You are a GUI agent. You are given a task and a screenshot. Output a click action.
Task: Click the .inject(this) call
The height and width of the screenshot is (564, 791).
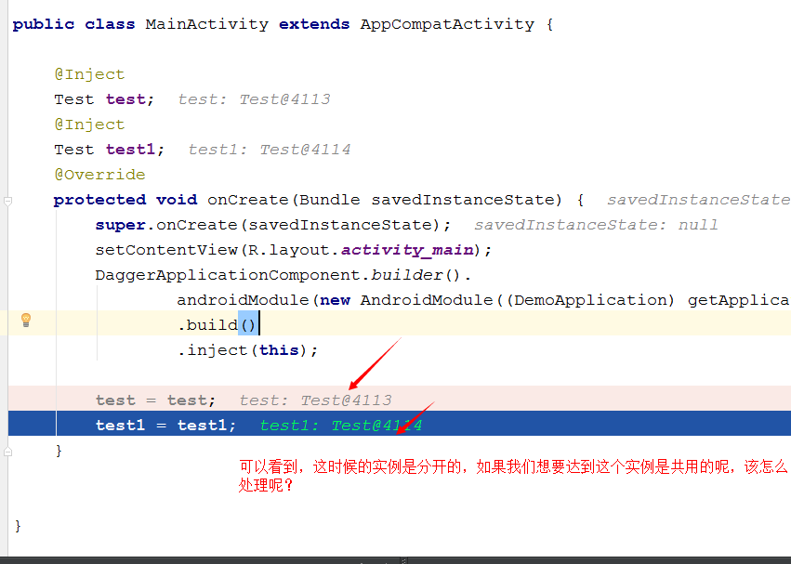point(247,350)
